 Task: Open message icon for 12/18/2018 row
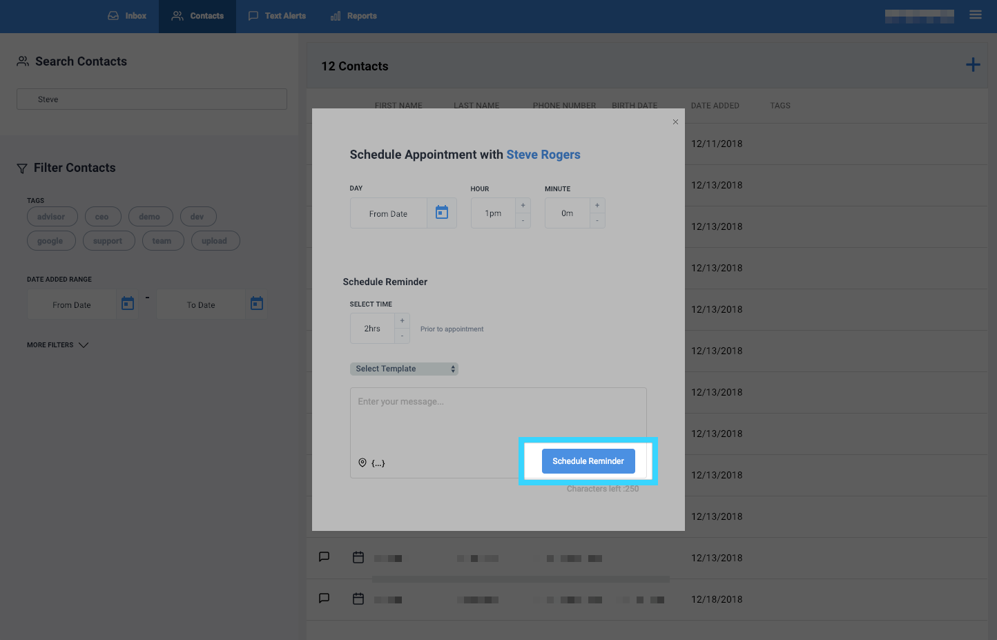324,598
